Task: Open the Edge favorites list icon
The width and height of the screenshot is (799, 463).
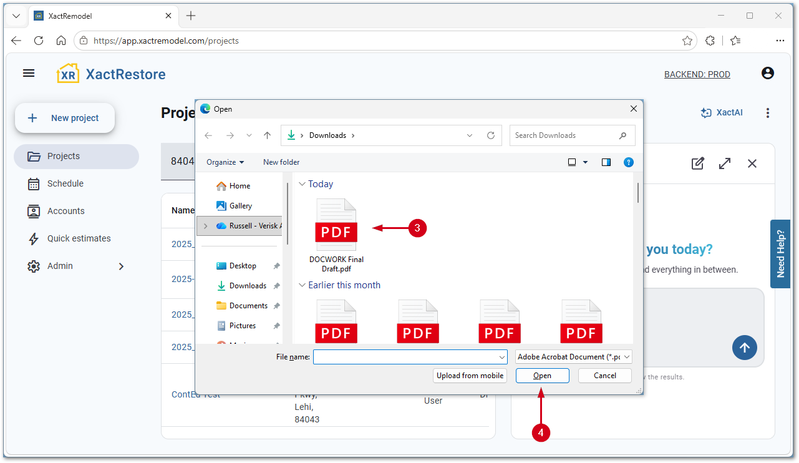Action: tap(736, 41)
